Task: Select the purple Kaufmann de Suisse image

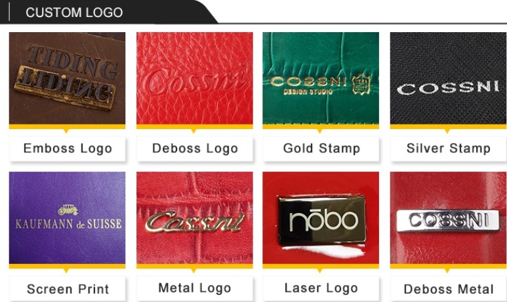Action: (x=67, y=217)
